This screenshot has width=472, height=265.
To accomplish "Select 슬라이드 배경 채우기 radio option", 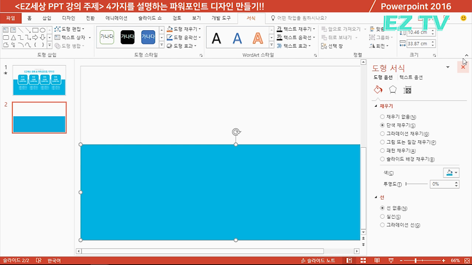I will [407, 159].
